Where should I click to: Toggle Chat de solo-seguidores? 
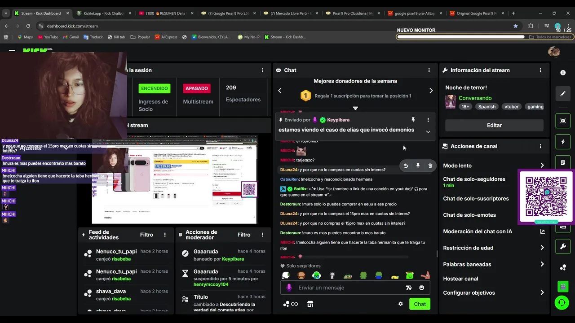pyautogui.click(x=474, y=179)
